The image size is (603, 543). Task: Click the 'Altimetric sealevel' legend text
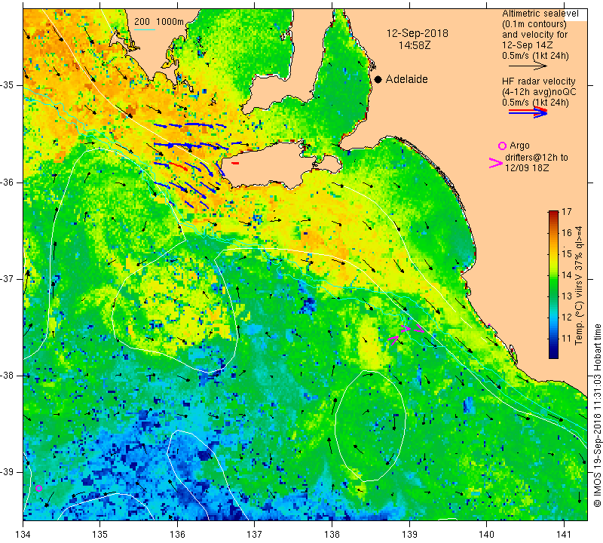point(540,14)
